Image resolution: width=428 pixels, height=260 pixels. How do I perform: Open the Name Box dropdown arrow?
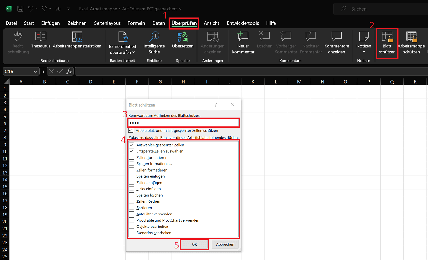(35, 71)
